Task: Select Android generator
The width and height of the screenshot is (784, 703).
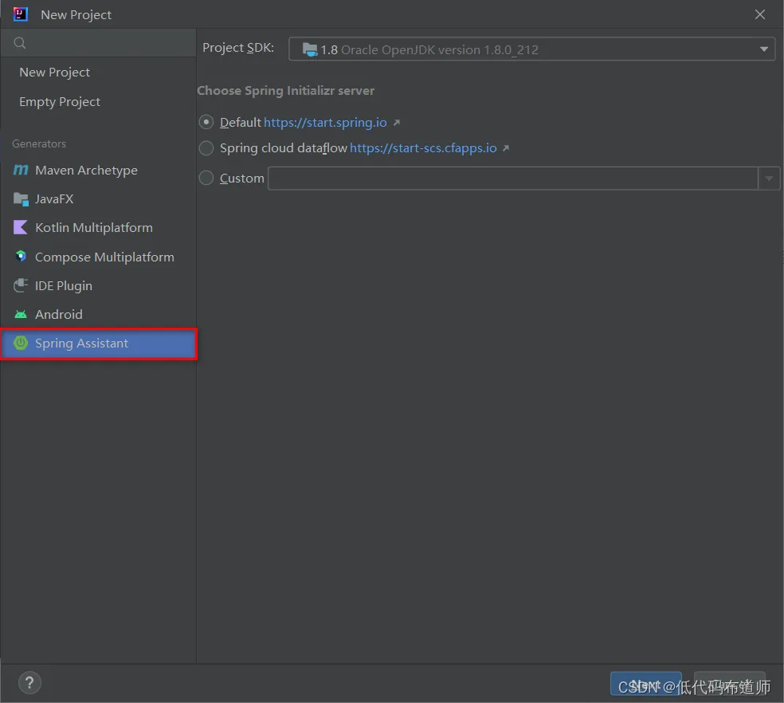Action: [x=99, y=315]
